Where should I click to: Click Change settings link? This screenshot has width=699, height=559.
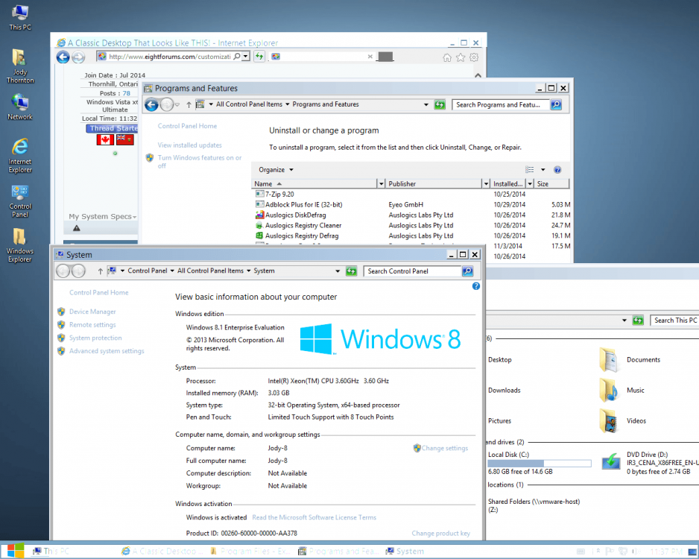pyautogui.click(x=444, y=449)
